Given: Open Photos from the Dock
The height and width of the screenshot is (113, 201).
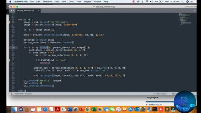Looking at the screenshot, I should (x=100, y=109).
